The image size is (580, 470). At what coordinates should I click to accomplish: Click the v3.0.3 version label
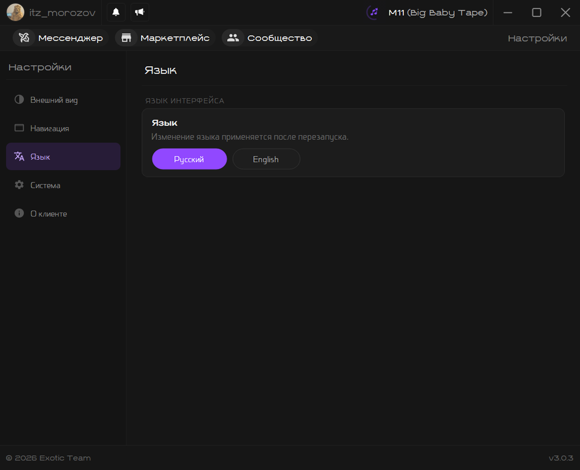(561, 458)
